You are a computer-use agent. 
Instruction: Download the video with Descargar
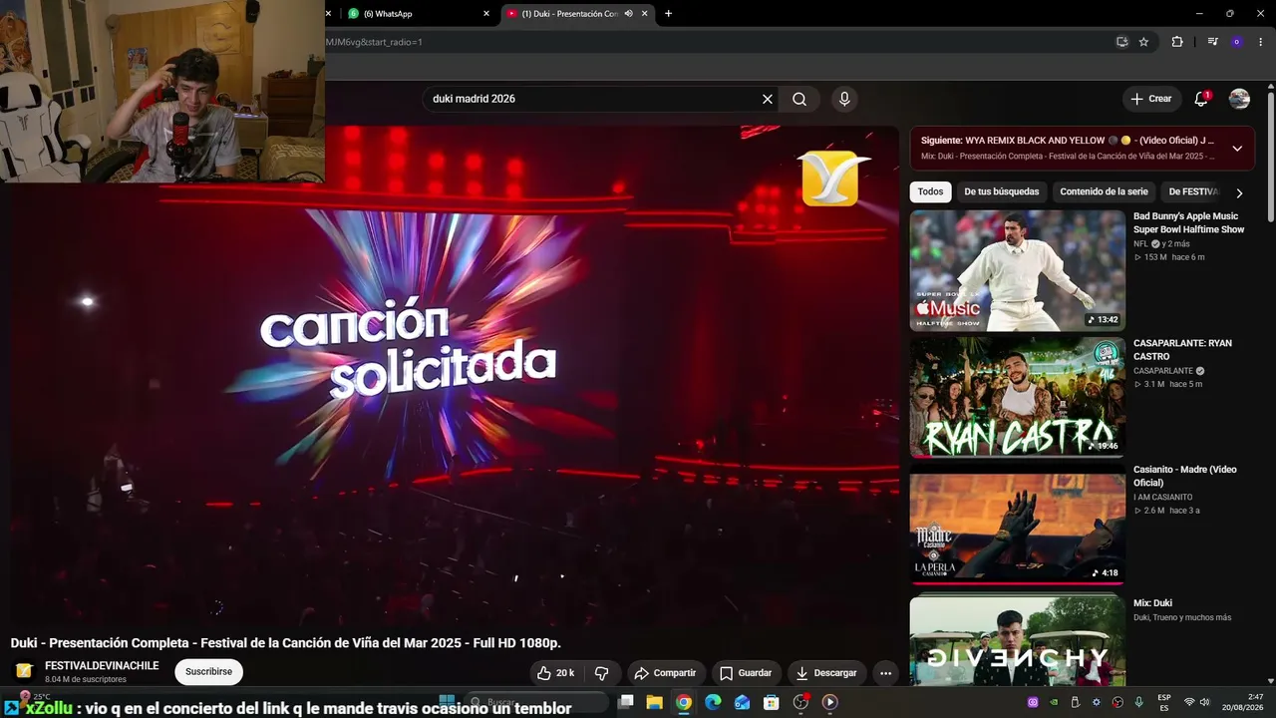[x=827, y=673]
